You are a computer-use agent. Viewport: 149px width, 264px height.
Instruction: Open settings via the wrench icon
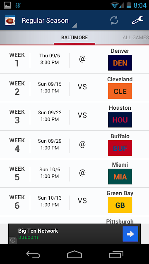(x=137, y=20)
